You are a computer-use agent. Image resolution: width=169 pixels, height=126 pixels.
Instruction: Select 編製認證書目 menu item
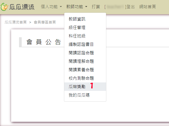click(85, 44)
